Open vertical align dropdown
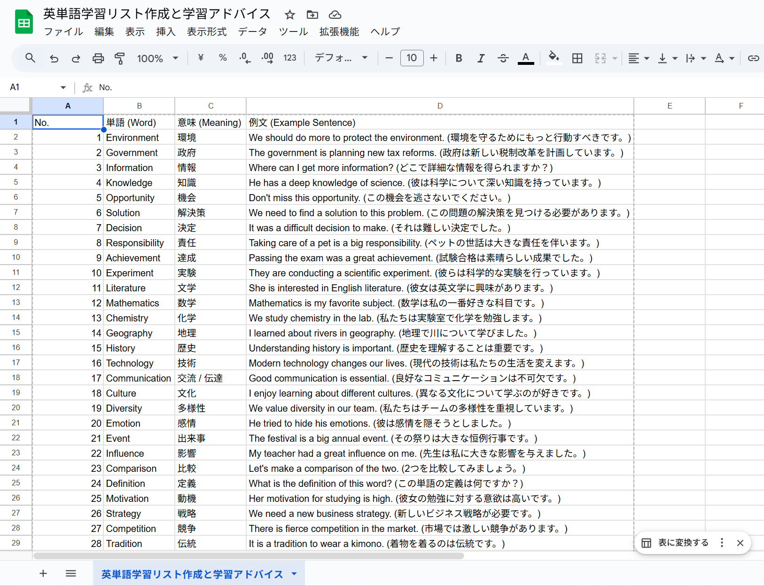Image resolution: width=764 pixels, height=586 pixels. tap(668, 58)
